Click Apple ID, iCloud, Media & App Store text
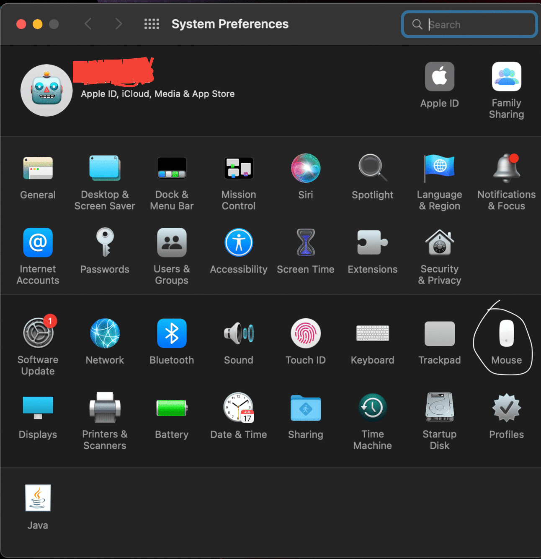541x559 pixels. coord(158,94)
